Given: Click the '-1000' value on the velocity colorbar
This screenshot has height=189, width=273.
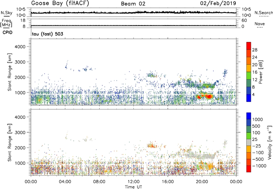Looking at the screenshot, I should coord(259,166).
